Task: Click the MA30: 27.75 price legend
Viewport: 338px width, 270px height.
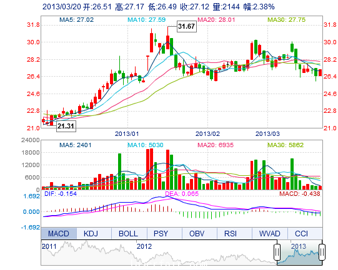Action: click(x=287, y=20)
